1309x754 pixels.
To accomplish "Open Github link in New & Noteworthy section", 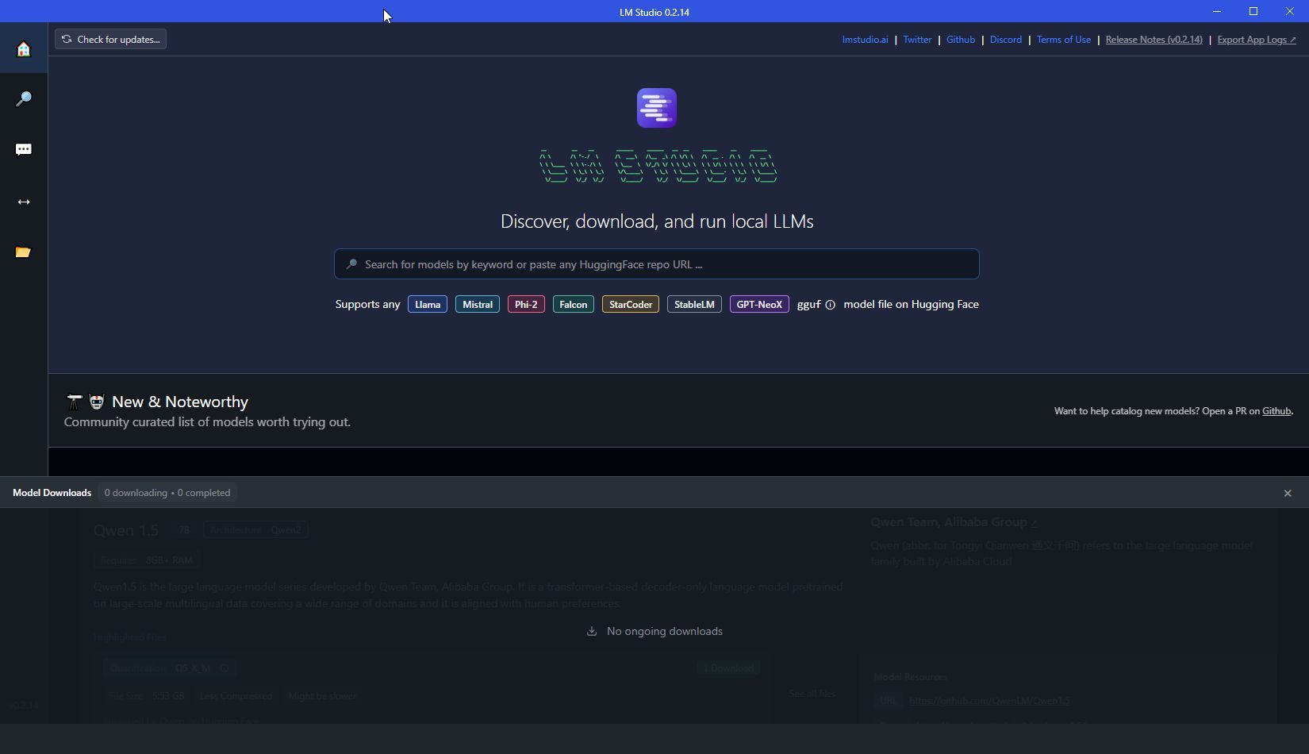I will point(1276,411).
